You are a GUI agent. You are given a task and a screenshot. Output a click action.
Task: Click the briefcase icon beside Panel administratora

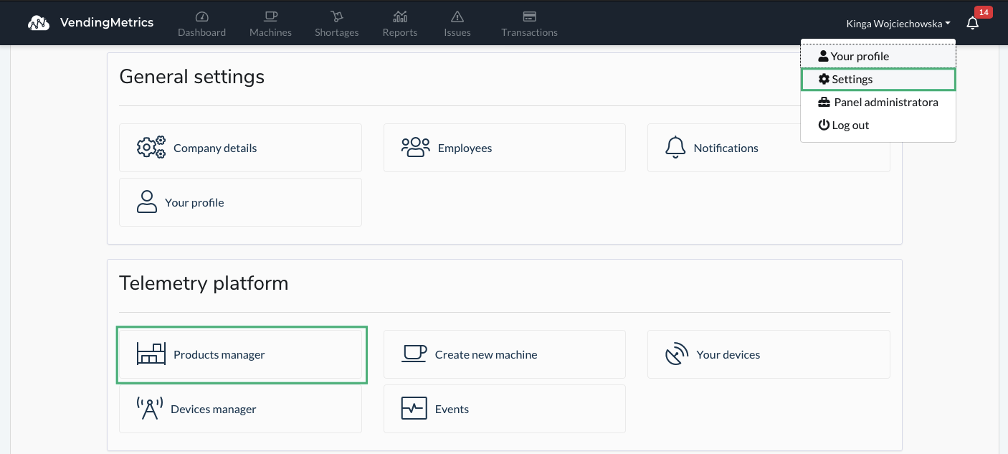pos(824,102)
